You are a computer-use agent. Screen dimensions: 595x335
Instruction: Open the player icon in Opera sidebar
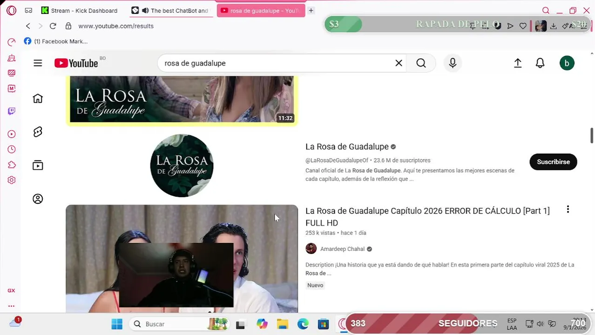click(12, 134)
